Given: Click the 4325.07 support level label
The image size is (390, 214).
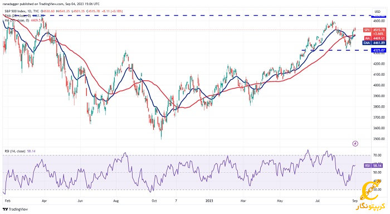Looking at the screenshot, I should coord(378,50).
